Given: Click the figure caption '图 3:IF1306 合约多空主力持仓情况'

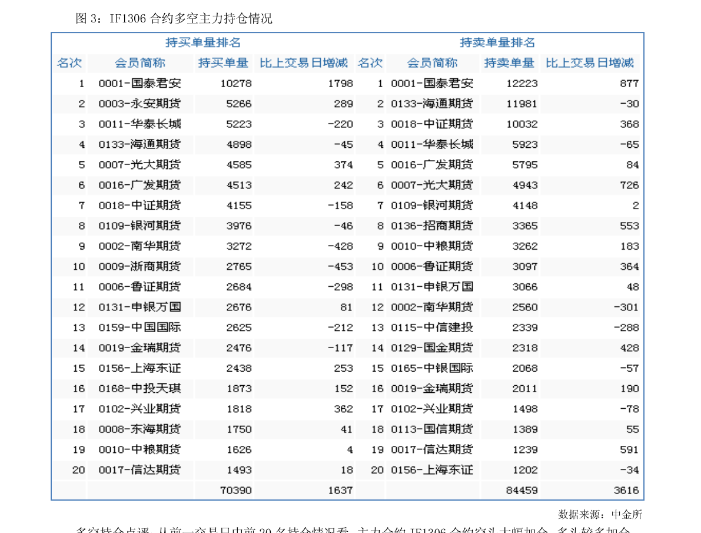Looking at the screenshot, I should (x=174, y=18).
